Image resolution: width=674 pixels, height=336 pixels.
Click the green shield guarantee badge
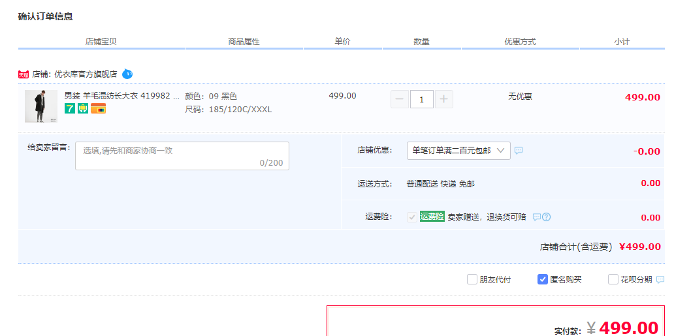pyautogui.click(x=83, y=108)
